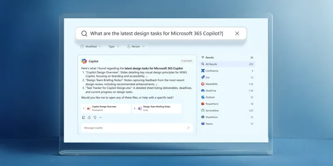Click citation 2 after recommended enhancements
Image resolution: width=333 pixels, height=166 pixels.
(x=156, y=85)
